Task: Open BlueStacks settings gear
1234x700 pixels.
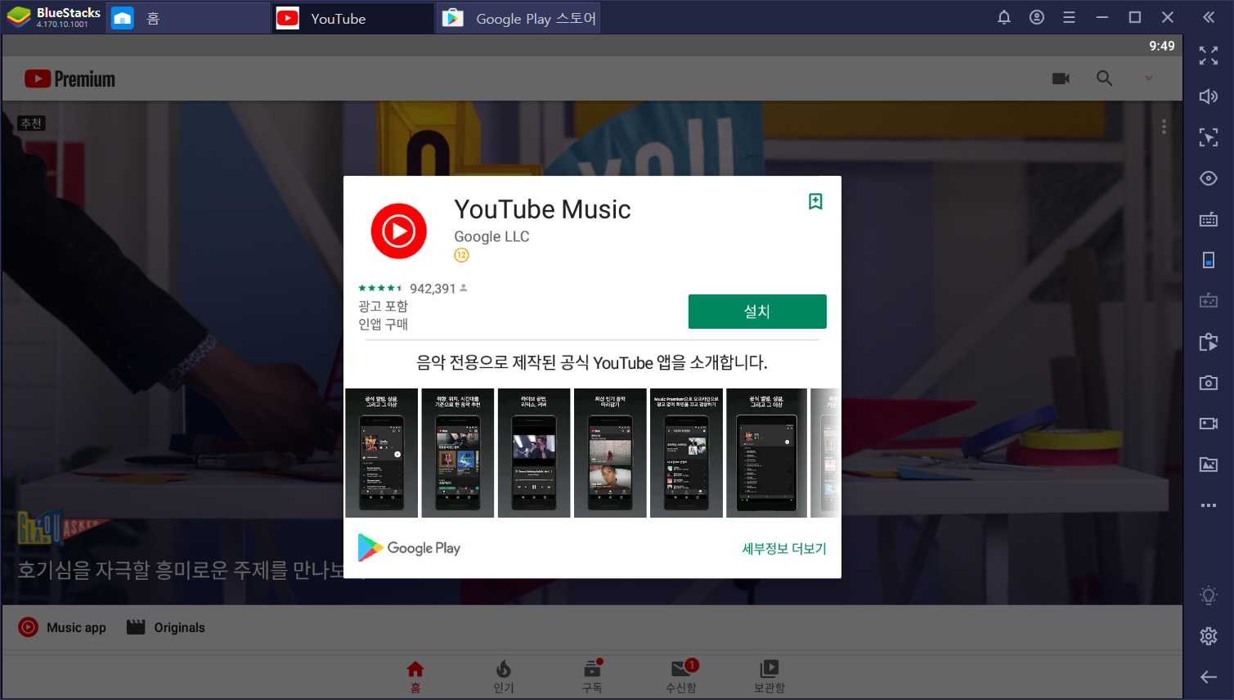Action: click(x=1209, y=636)
